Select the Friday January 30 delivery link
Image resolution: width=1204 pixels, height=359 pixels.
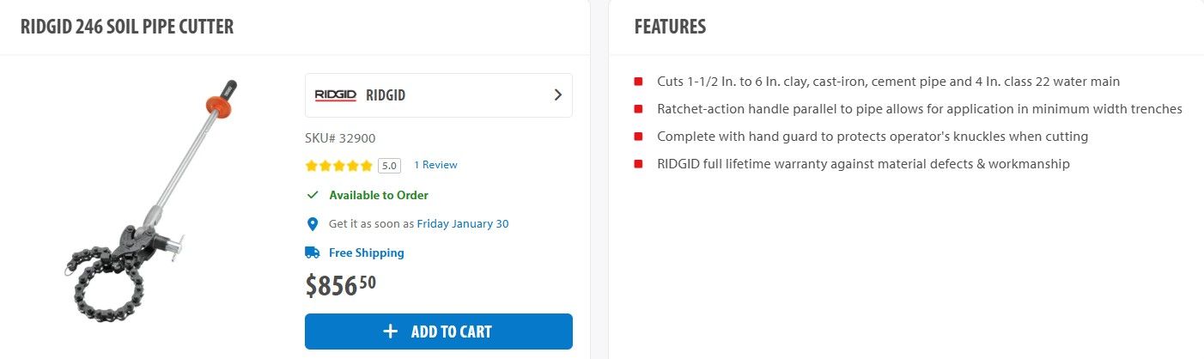click(462, 224)
